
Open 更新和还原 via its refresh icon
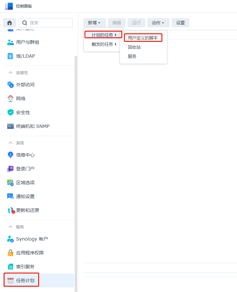[x=11, y=211]
